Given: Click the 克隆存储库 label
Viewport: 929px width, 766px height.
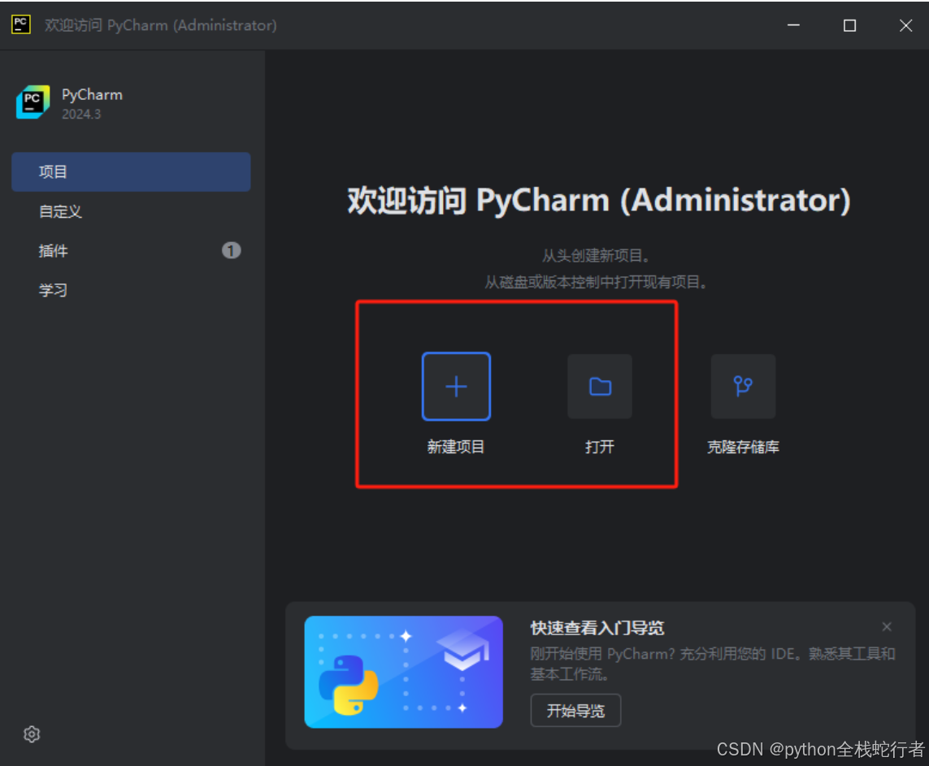Looking at the screenshot, I should [x=743, y=447].
